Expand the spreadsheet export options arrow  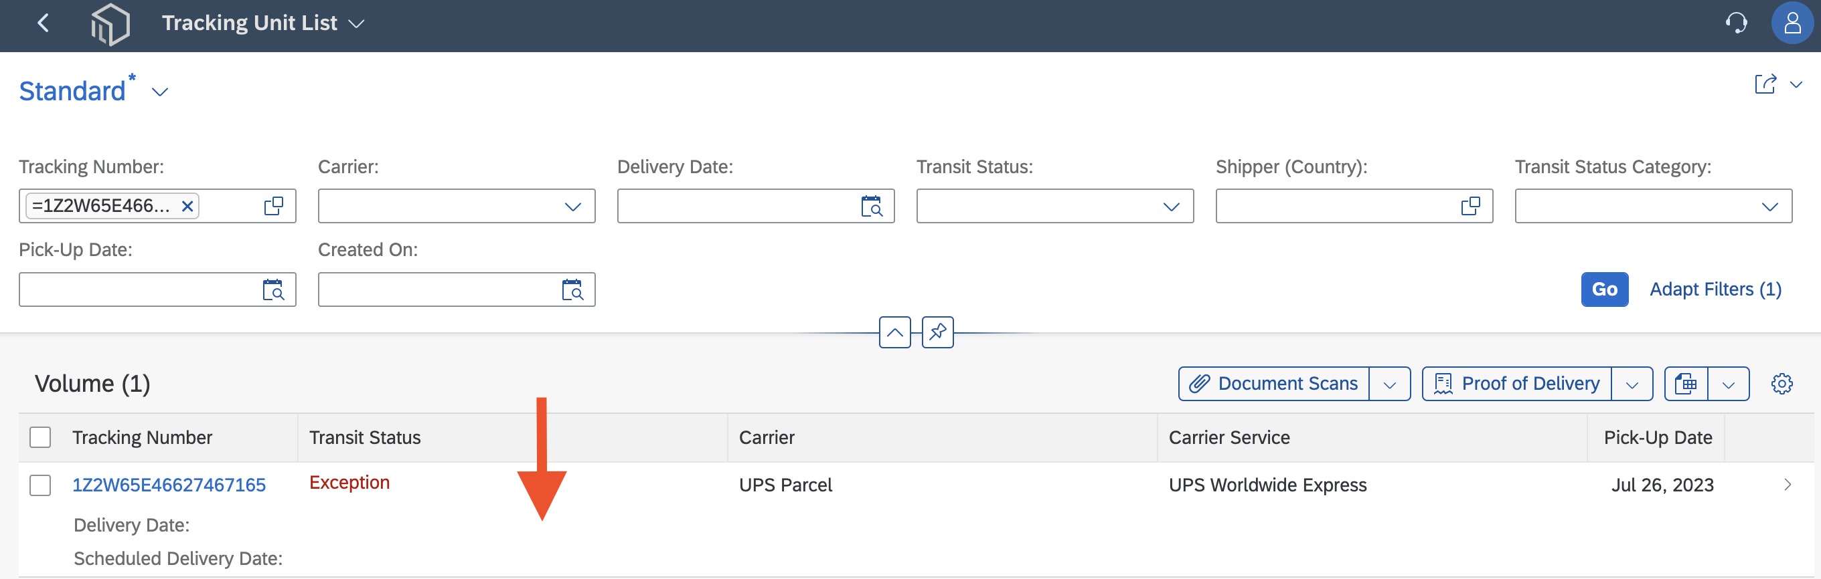[x=1729, y=383]
